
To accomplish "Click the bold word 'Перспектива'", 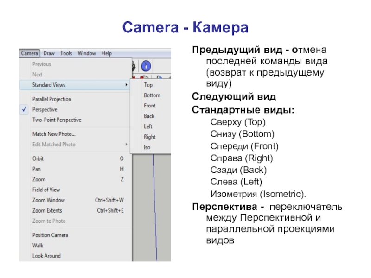I will coord(224,207).
